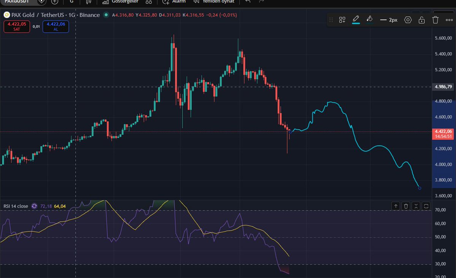This screenshot has width=456, height=278.
Task: Collapse the RSI pane
Action: 416,206
